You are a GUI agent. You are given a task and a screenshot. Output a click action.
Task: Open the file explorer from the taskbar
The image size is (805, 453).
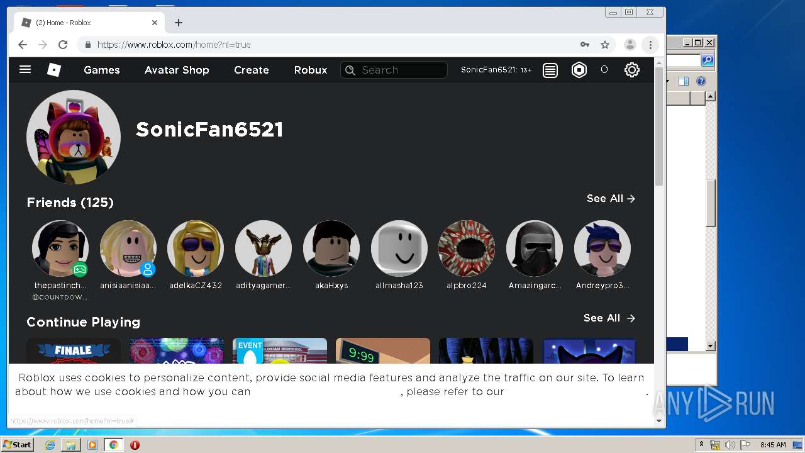71,445
